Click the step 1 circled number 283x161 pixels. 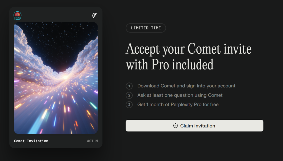point(129,86)
